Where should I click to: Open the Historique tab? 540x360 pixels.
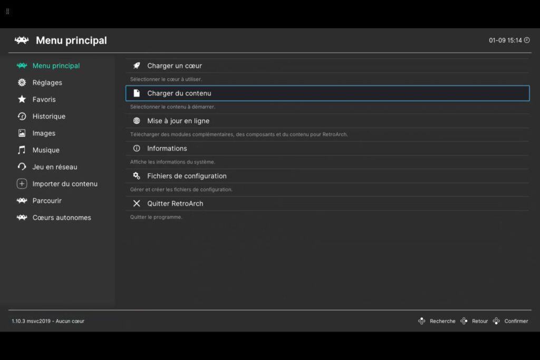[x=49, y=116]
